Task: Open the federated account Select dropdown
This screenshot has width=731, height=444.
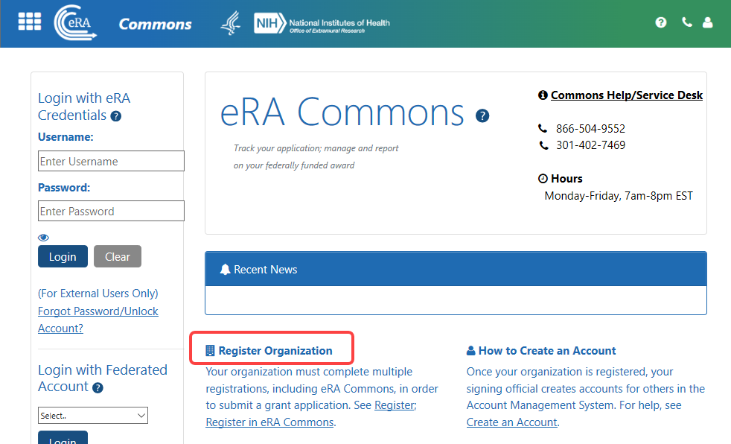Action: (92, 415)
